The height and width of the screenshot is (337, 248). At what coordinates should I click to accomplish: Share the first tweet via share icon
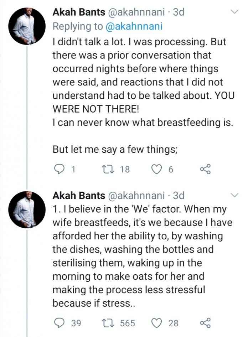point(206,169)
